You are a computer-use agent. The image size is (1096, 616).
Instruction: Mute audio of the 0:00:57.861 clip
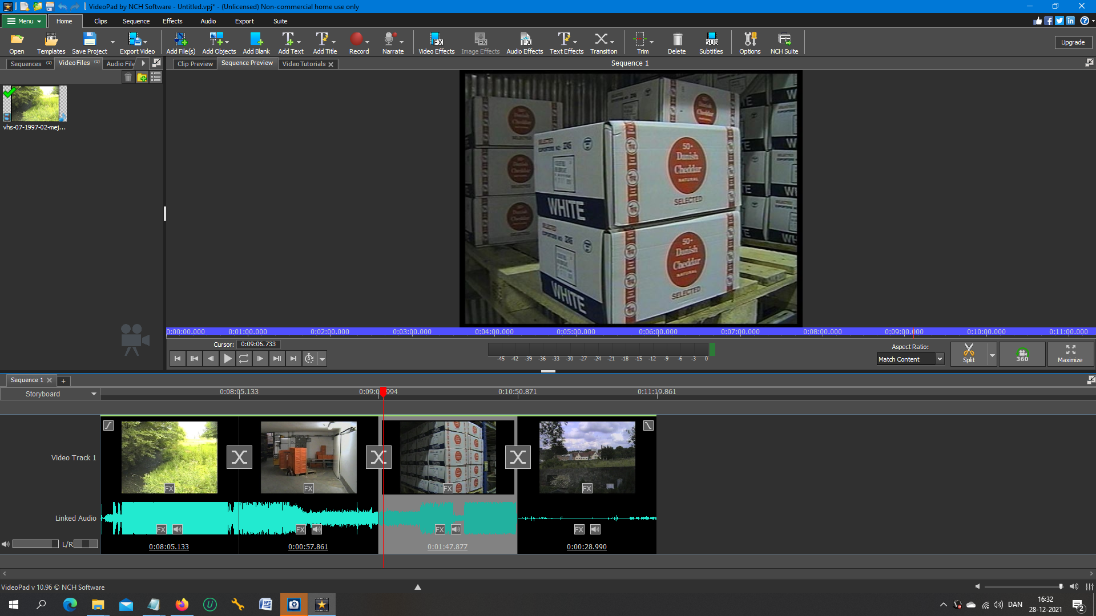[x=317, y=529]
